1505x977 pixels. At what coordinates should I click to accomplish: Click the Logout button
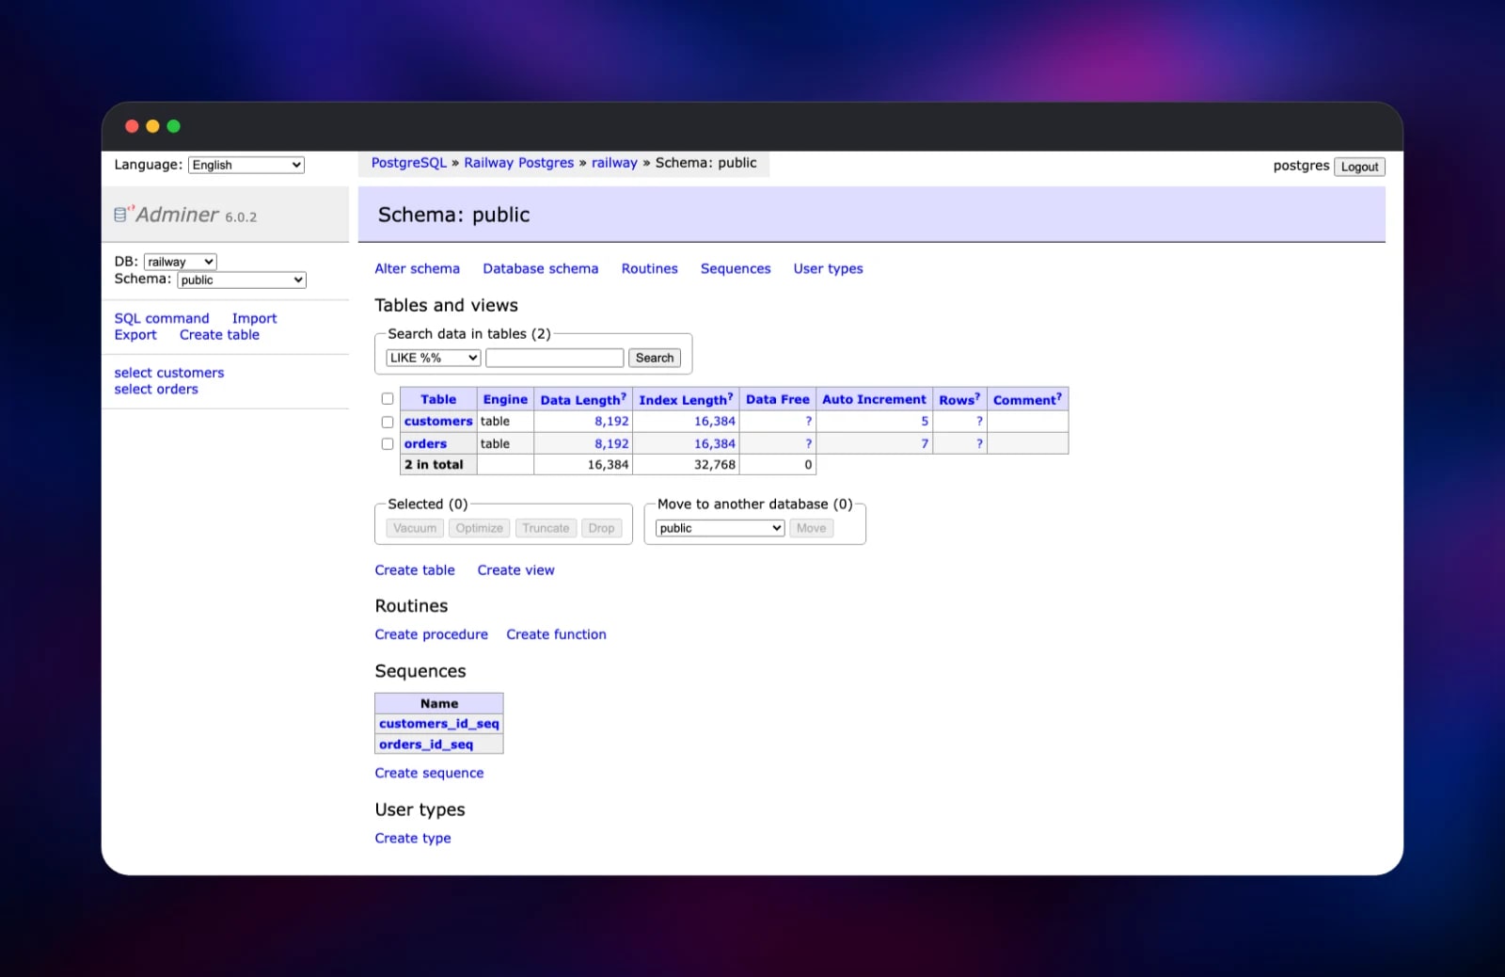[x=1359, y=167]
